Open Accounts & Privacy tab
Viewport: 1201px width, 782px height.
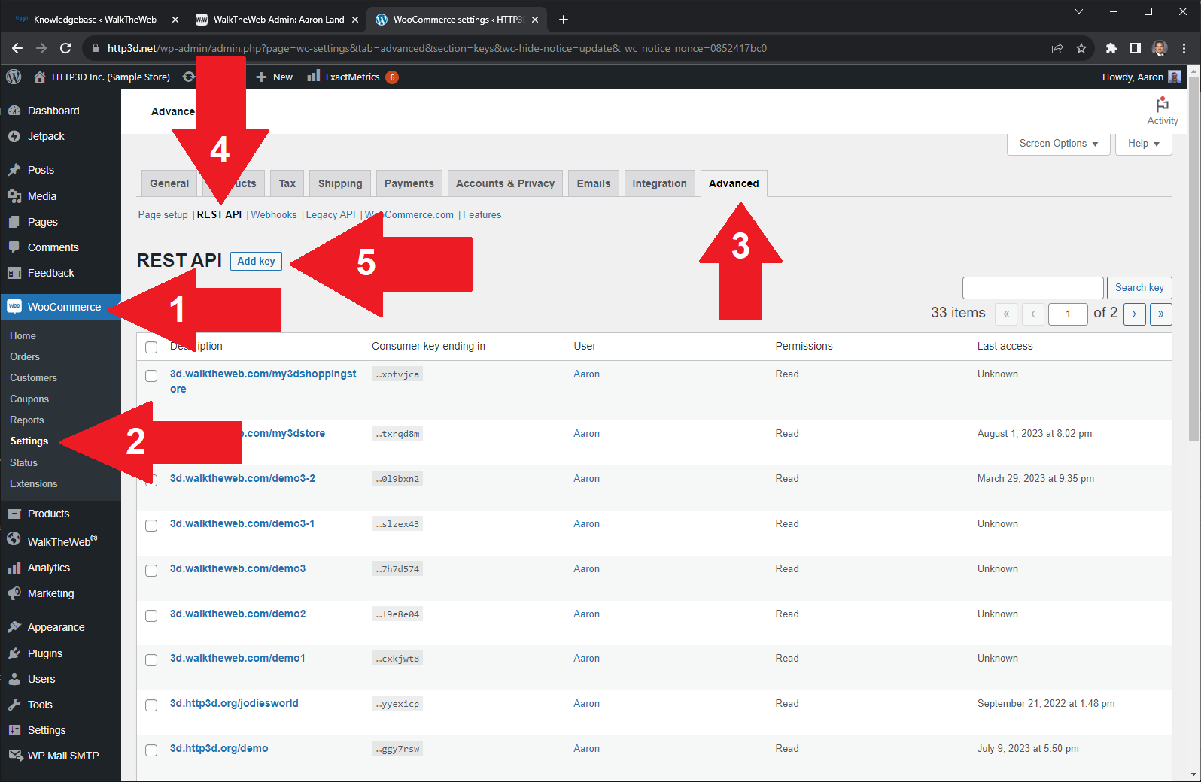[505, 183]
